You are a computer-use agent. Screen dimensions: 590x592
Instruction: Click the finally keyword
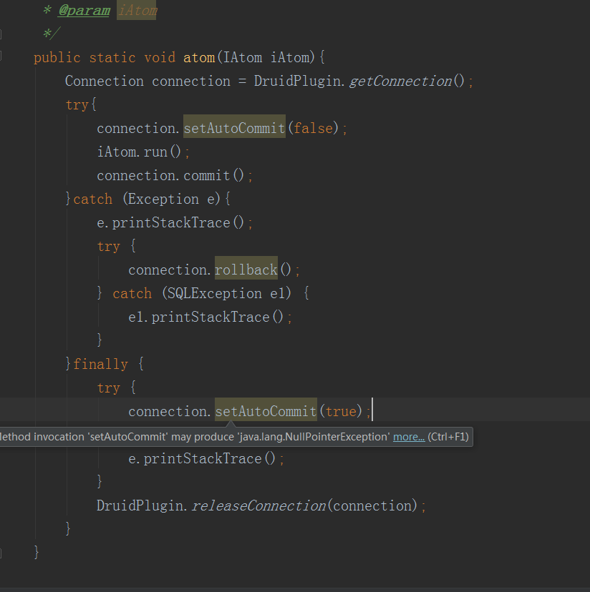(x=101, y=365)
